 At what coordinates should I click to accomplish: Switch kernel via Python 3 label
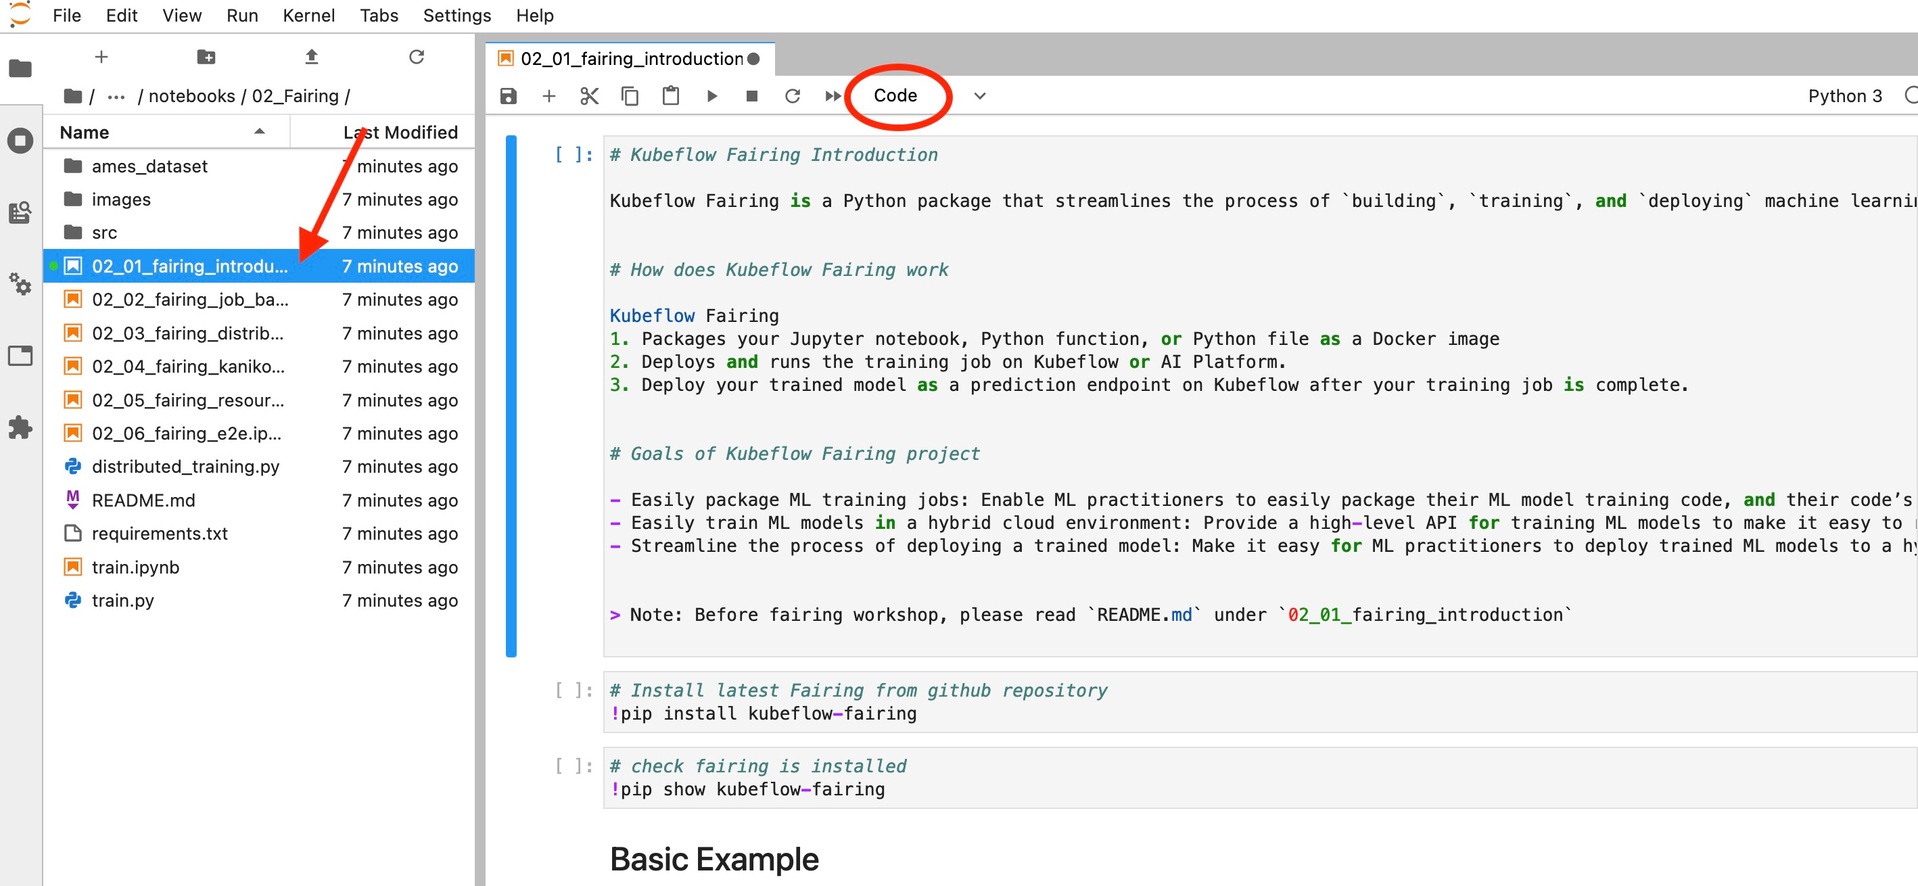coord(1844,96)
